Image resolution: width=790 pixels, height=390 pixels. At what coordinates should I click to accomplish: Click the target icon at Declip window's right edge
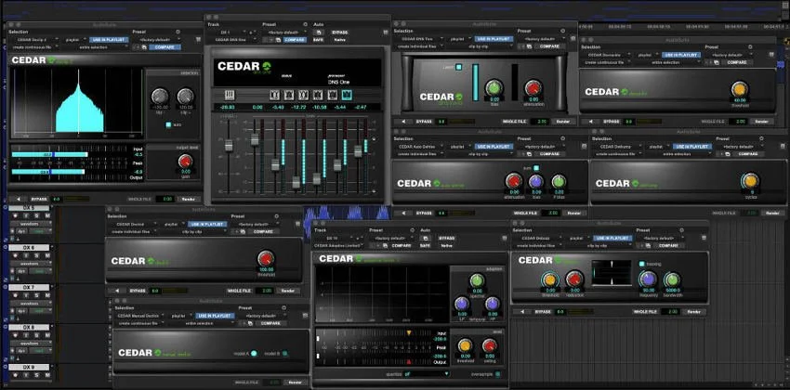(x=197, y=40)
